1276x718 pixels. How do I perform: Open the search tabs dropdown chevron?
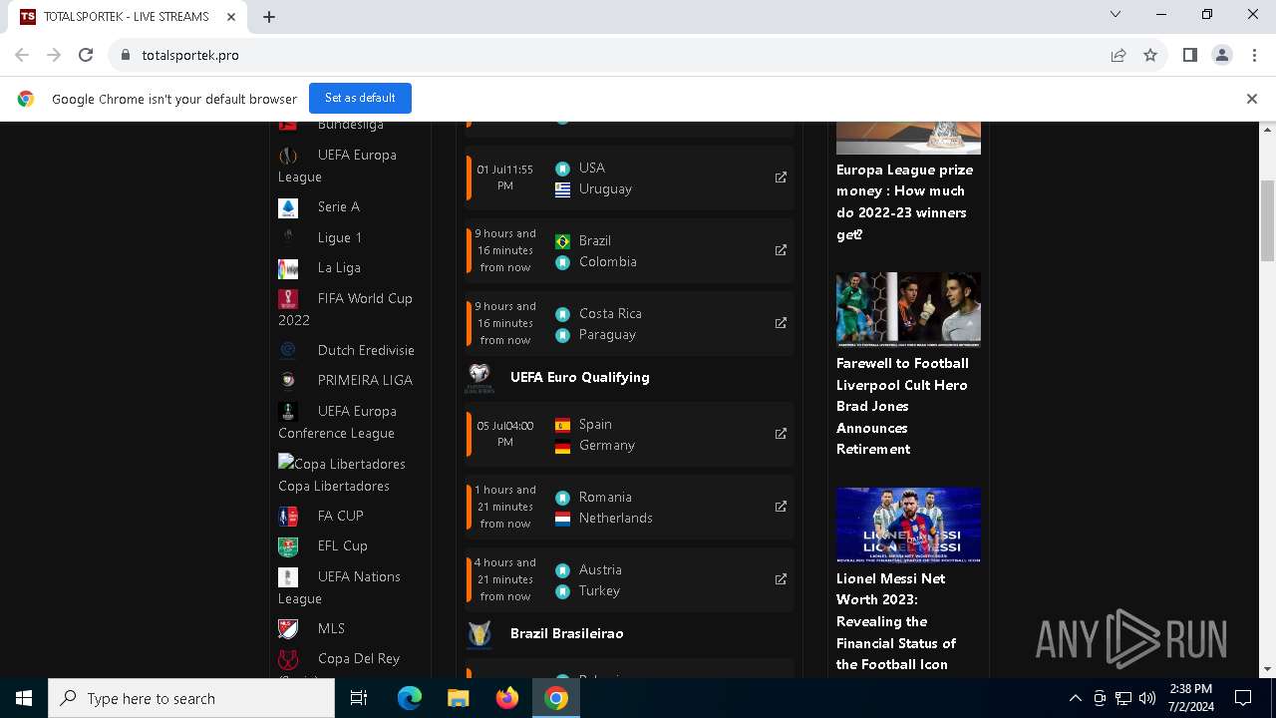click(x=1116, y=14)
